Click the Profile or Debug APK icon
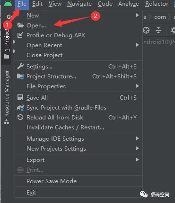 (x=20, y=35)
